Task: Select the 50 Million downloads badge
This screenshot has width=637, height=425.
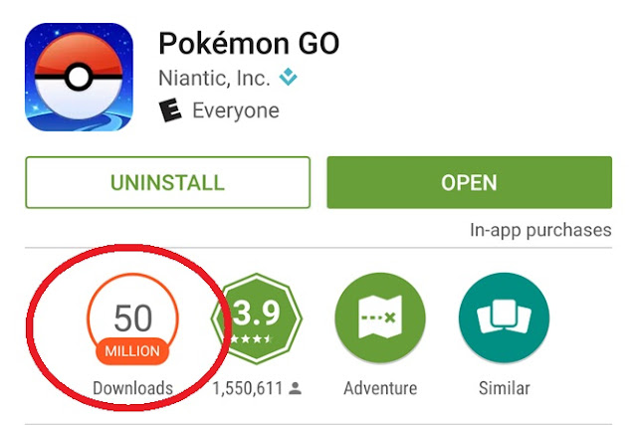Action: tap(132, 319)
